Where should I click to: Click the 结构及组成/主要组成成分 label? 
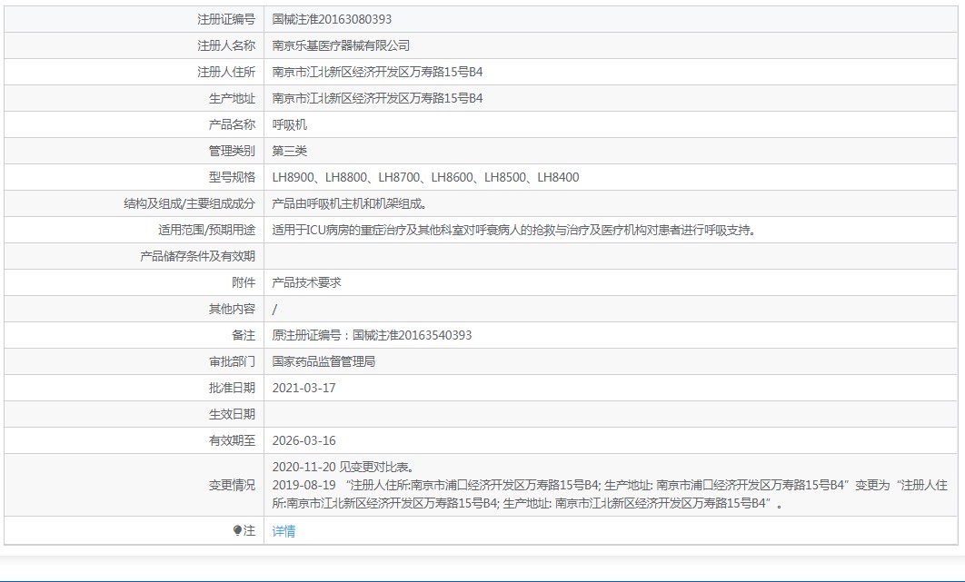(190, 203)
